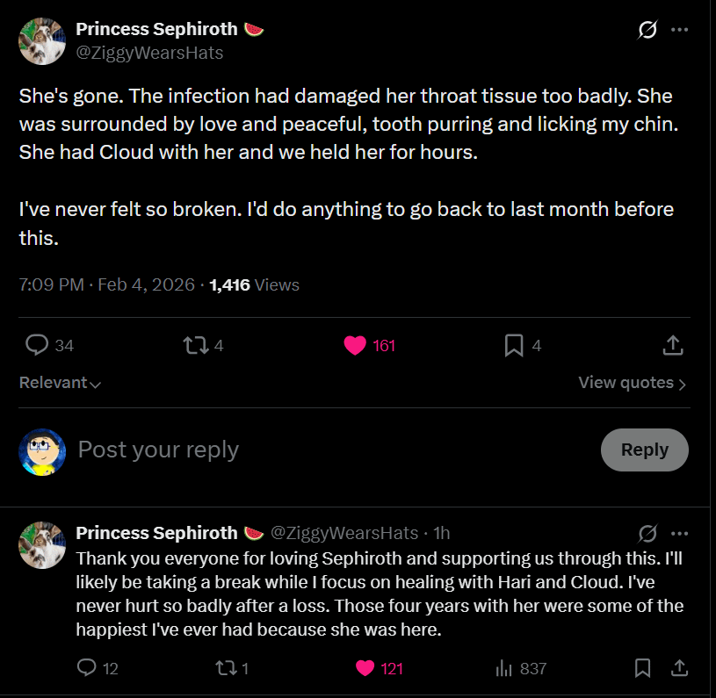716x698 pixels.
Task: Open Grok icon on main post
Action: 647,30
